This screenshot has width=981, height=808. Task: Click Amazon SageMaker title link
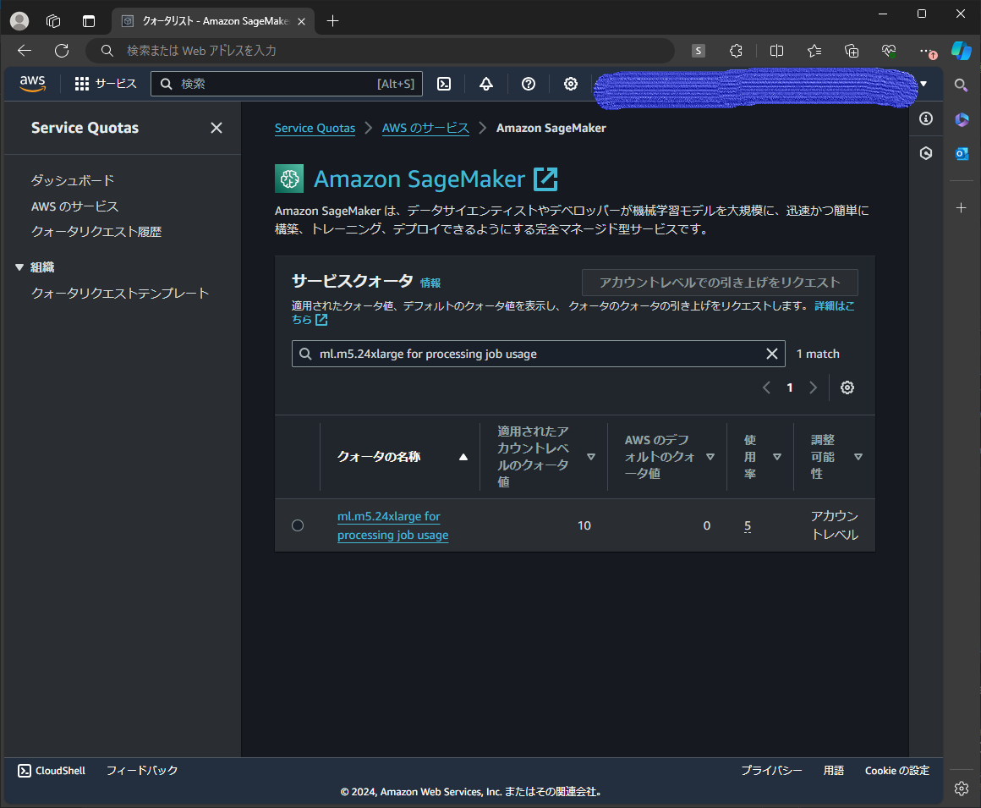(419, 179)
